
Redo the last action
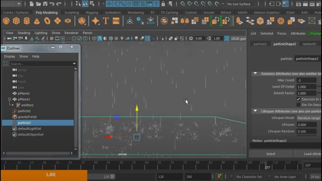pyautogui.click(x=59, y=4)
